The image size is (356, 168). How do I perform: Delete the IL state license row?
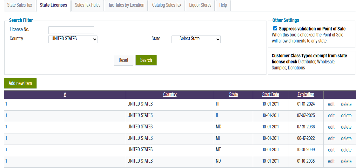346,116
